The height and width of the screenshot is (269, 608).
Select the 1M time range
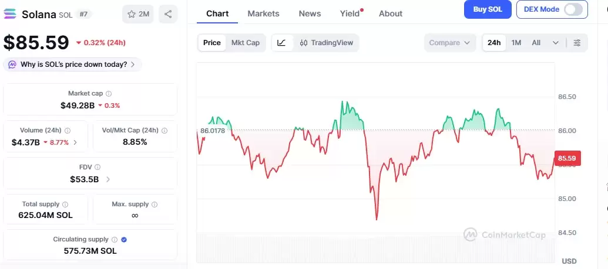pos(516,43)
